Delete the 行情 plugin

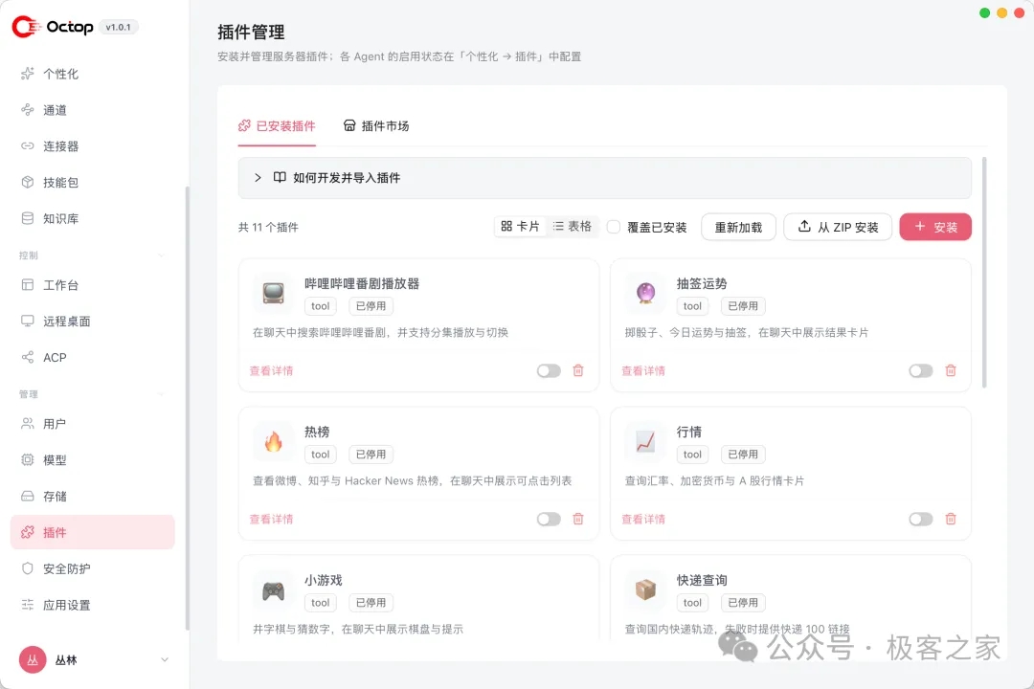point(951,519)
